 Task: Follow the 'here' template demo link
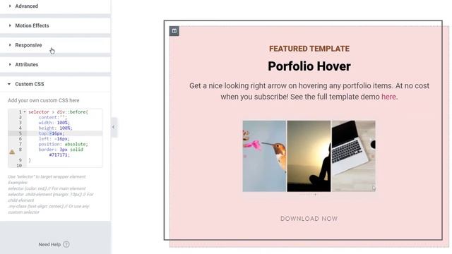388,97
